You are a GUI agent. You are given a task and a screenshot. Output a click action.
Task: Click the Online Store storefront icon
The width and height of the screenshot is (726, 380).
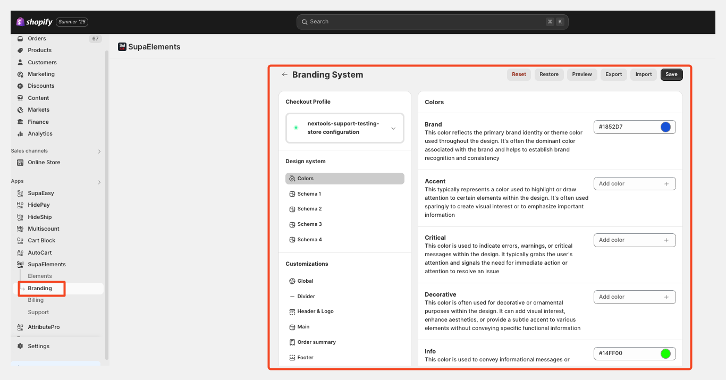pyautogui.click(x=20, y=163)
